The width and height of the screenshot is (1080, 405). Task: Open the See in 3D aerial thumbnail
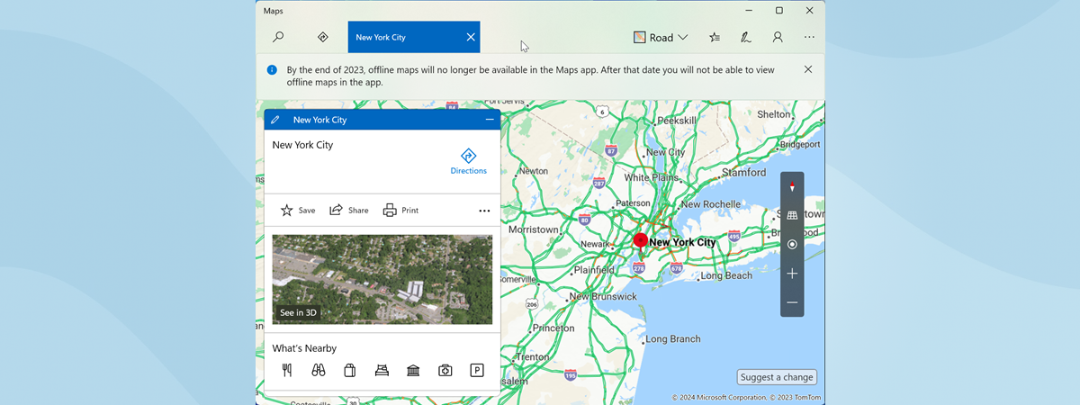click(382, 279)
